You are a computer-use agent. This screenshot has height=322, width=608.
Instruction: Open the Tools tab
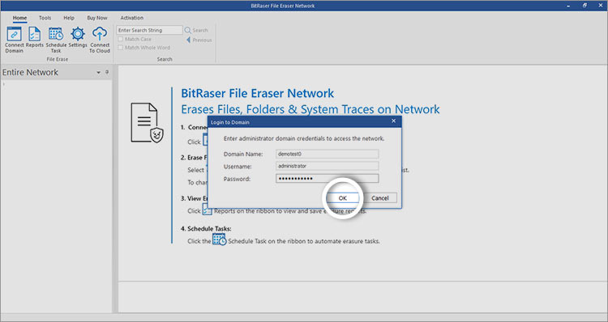(45, 18)
